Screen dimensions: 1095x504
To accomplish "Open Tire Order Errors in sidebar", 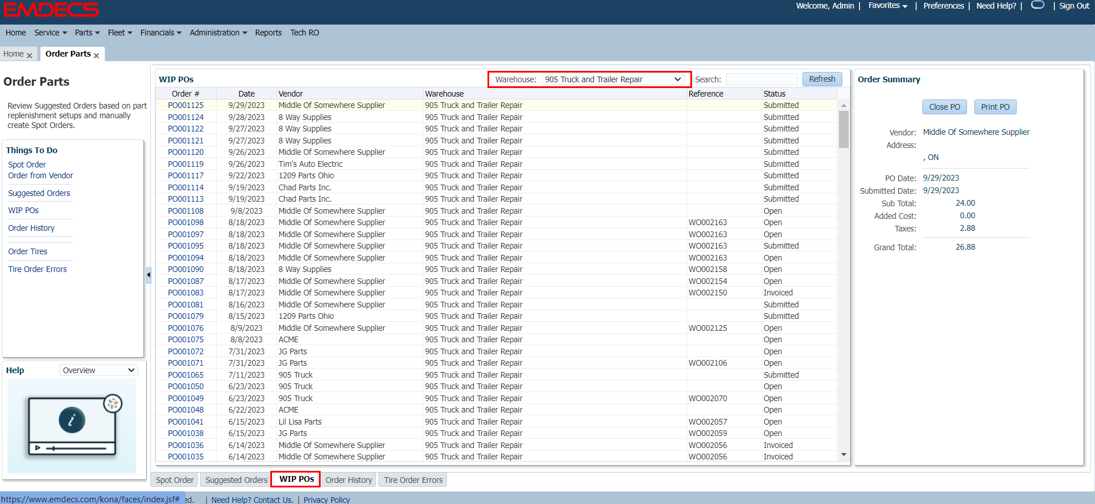I will [37, 269].
